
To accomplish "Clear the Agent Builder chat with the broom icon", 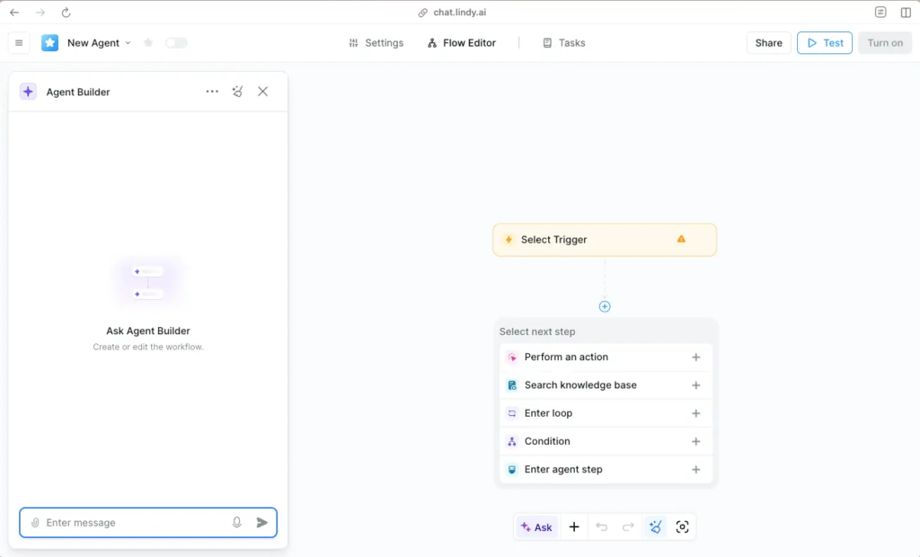I will pyautogui.click(x=237, y=91).
